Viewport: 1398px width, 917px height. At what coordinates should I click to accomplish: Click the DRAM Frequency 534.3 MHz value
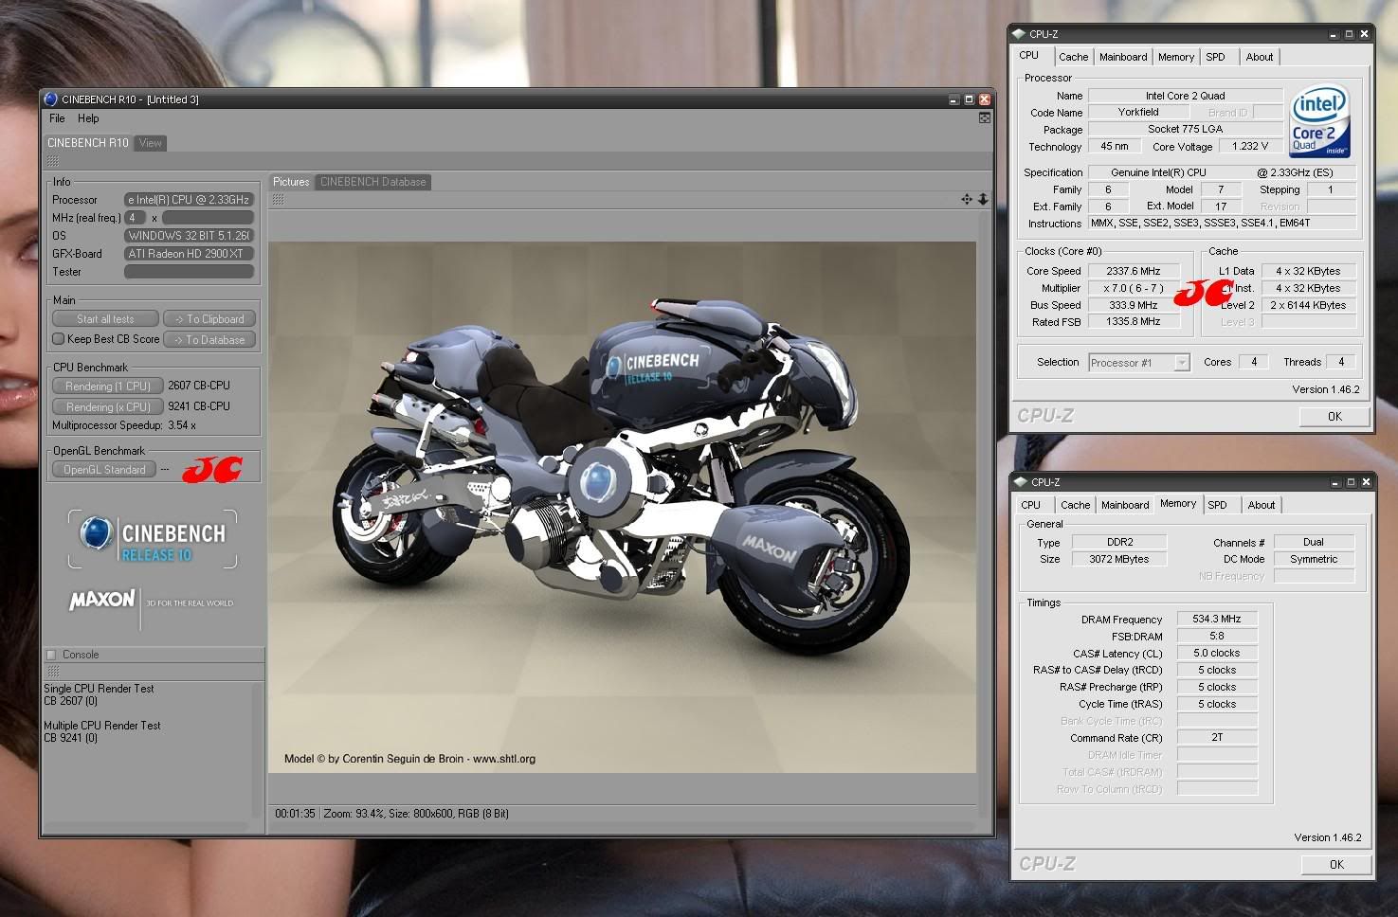click(x=1217, y=619)
